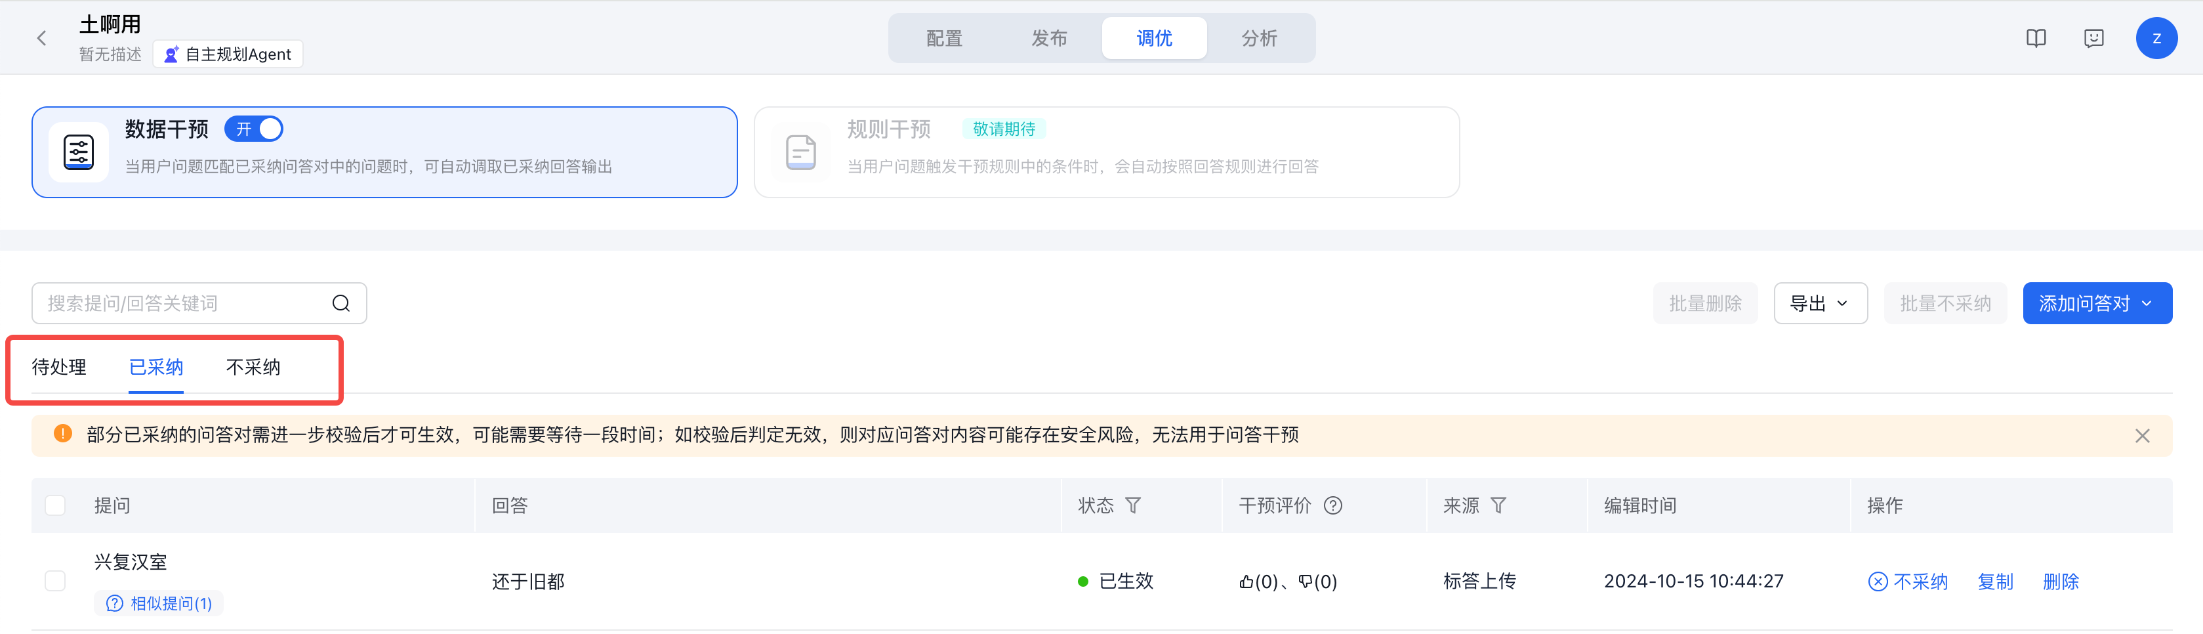2203x634 pixels.
Task: Click the 提问 column header
Action: pos(112,505)
